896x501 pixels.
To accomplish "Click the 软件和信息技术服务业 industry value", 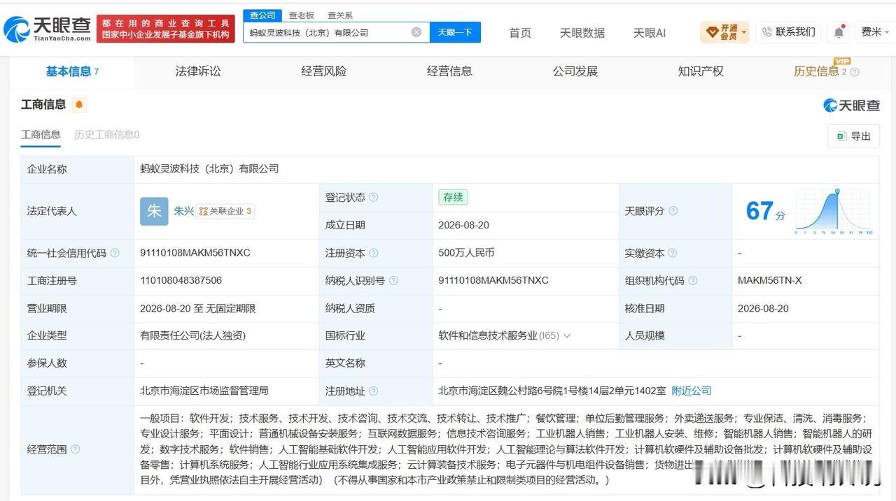I will point(487,336).
